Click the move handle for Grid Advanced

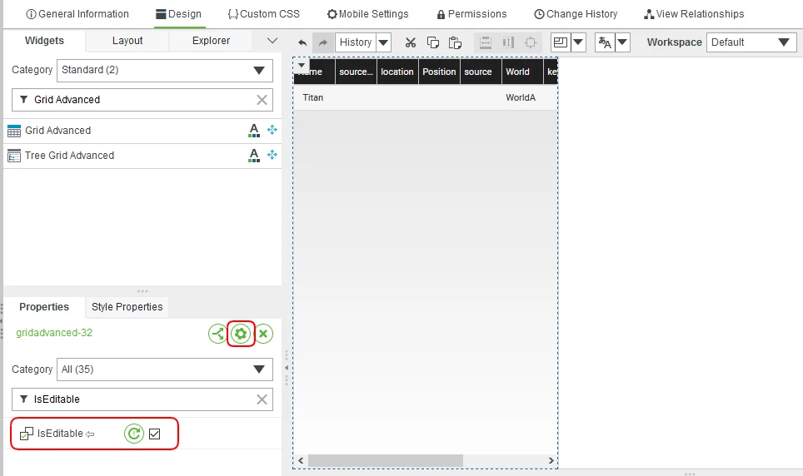click(272, 130)
